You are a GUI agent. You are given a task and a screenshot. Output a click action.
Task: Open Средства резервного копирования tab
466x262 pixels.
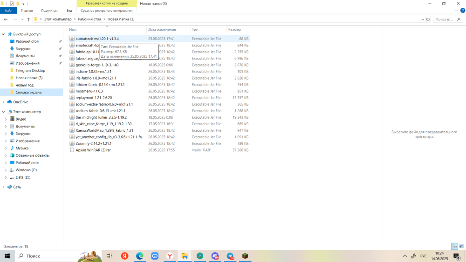(107, 10)
